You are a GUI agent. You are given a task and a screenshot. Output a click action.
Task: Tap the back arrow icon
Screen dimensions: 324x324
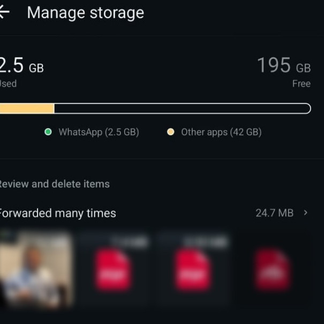tap(4, 13)
